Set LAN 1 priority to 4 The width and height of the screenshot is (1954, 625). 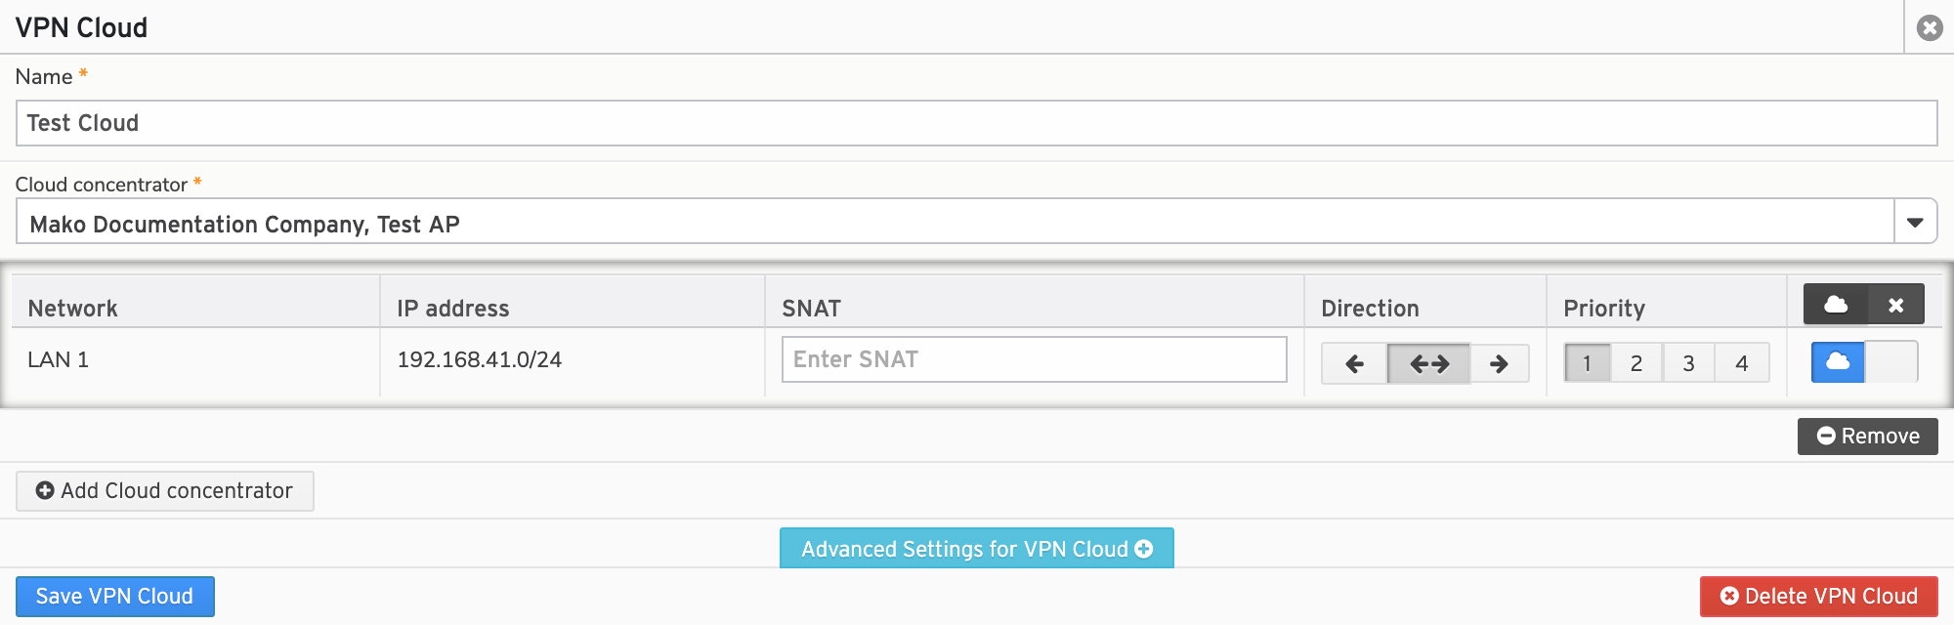(1742, 361)
